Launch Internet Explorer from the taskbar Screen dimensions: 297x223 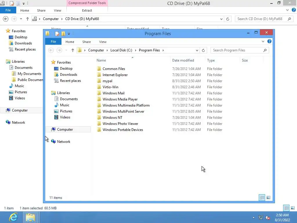tap(13, 217)
